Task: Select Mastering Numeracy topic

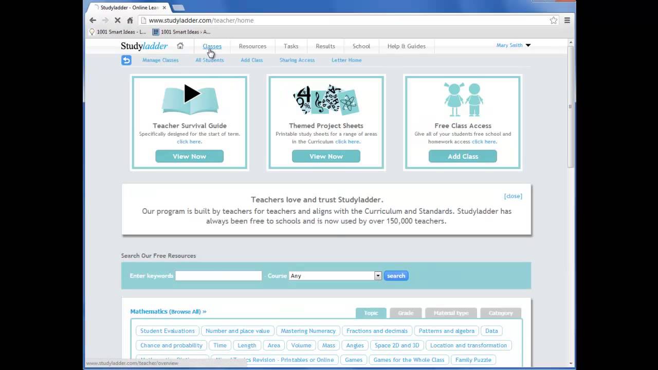Action: click(308, 331)
